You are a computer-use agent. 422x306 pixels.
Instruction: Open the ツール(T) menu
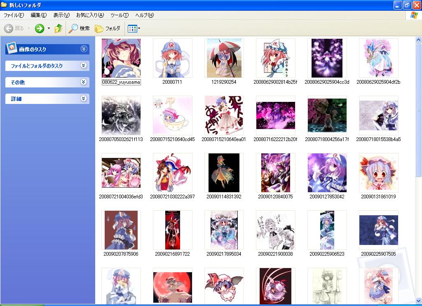click(120, 15)
